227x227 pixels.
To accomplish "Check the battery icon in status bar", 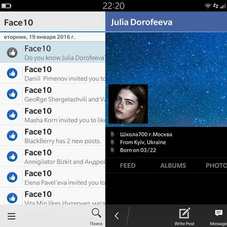I will 6,6.
